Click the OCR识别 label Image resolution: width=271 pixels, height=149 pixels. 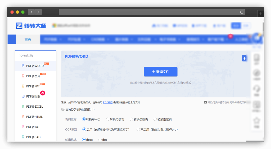pos(71,129)
